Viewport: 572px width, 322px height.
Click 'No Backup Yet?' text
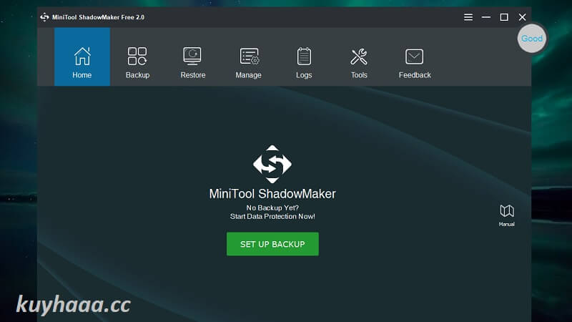pyautogui.click(x=272, y=208)
